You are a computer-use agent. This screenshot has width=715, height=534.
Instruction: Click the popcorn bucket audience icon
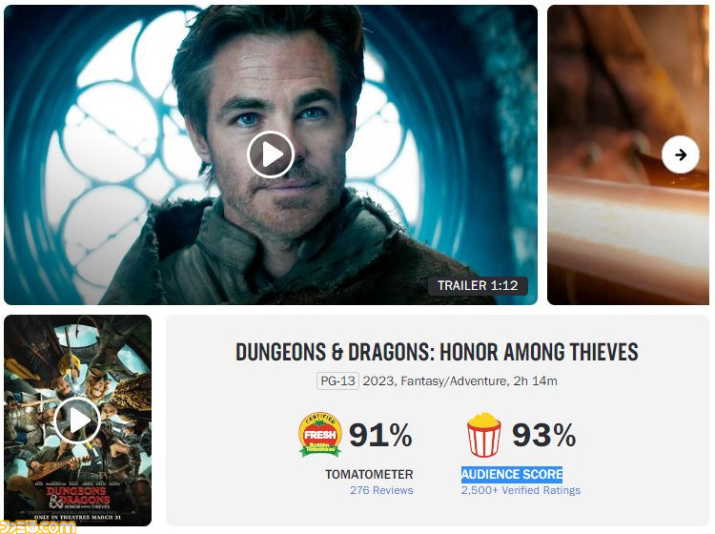pos(483,435)
